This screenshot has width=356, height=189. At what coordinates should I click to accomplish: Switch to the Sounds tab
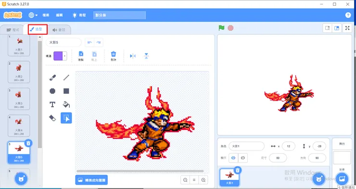[59, 30]
